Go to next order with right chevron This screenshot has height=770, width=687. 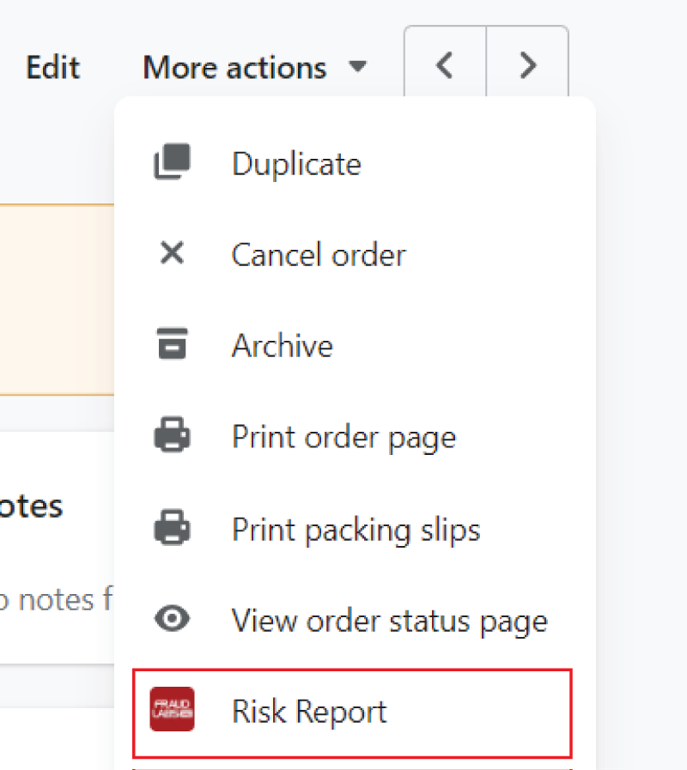(x=527, y=65)
